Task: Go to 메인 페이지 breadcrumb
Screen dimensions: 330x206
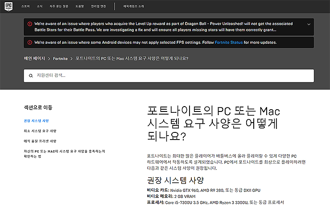Action: point(34,58)
